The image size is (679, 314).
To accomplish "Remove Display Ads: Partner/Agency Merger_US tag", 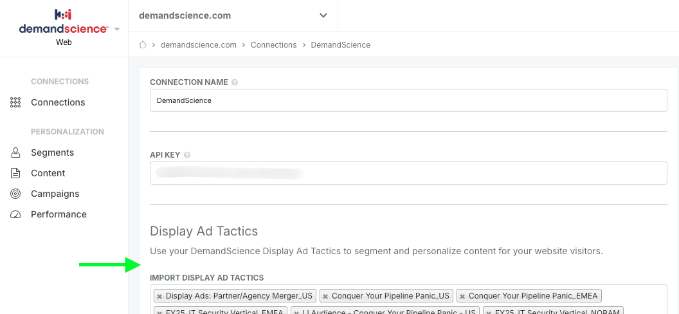I will tap(159, 296).
